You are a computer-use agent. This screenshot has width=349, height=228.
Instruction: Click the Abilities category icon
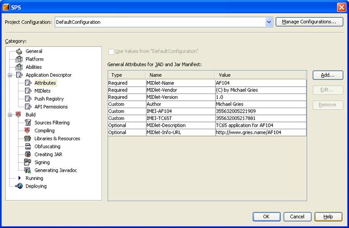click(x=19, y=67)
